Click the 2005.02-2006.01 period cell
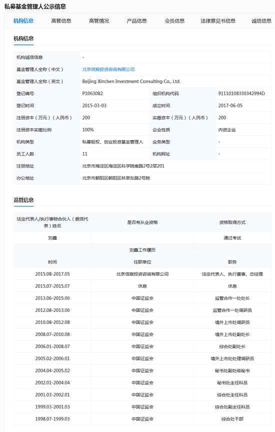The image size is (275, 432). point(52,358)
